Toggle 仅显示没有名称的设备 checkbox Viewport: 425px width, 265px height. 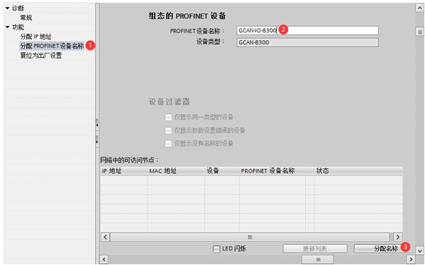pos(168,143)
